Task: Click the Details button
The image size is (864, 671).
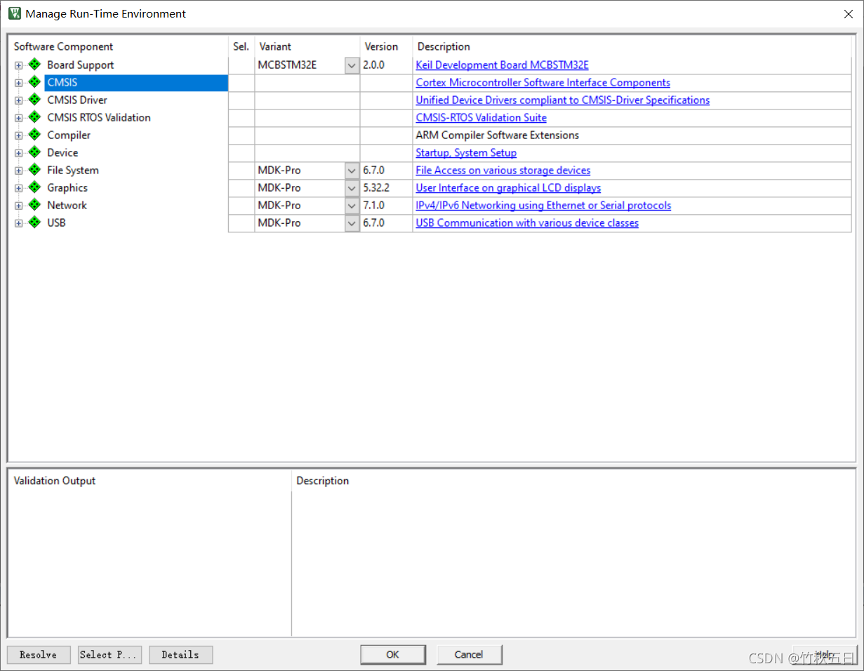Action: pyautogui.click(x=180, y=655)
